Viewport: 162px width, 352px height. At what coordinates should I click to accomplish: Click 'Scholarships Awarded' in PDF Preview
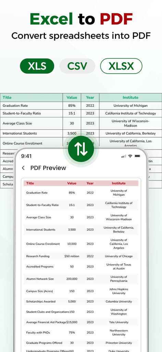coord(41,301)
